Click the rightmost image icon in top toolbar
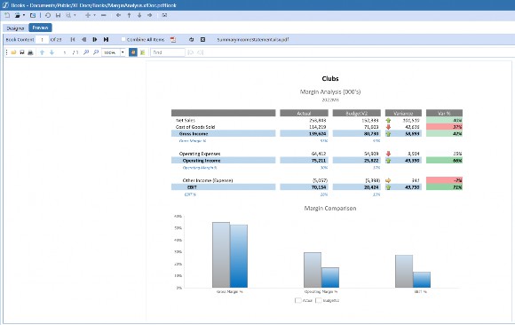 point(164,15)
